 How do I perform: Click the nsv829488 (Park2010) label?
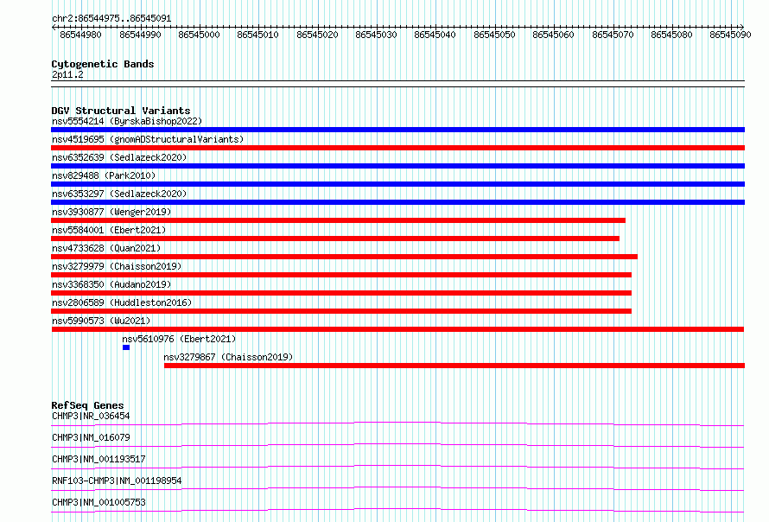104,175
